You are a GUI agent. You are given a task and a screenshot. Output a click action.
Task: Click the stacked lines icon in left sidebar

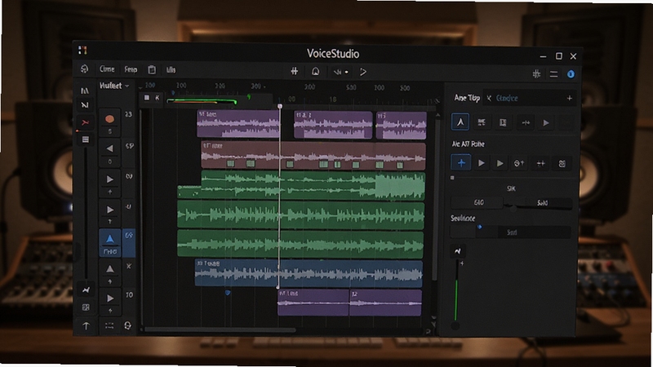(86, 139)
